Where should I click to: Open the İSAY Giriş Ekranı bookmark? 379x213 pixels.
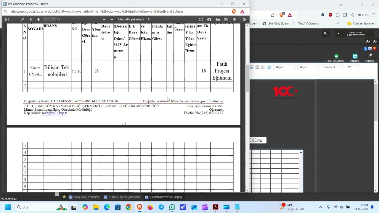[x=275, y=23]
